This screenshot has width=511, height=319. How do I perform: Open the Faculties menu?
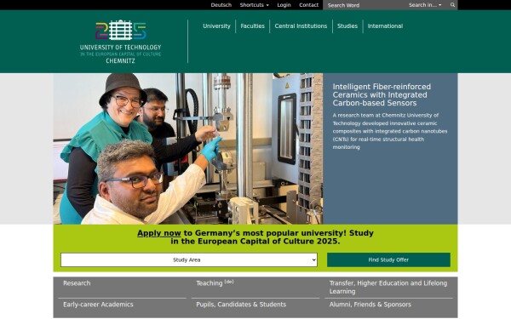[253, 26]
